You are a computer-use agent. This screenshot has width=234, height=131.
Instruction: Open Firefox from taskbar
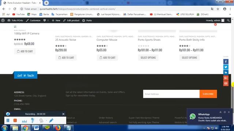[58, 128]
